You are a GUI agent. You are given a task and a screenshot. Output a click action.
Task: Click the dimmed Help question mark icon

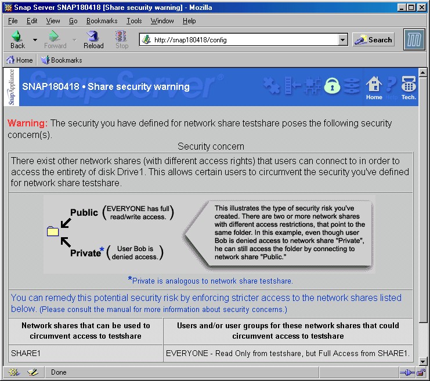(x=391, y=88)
